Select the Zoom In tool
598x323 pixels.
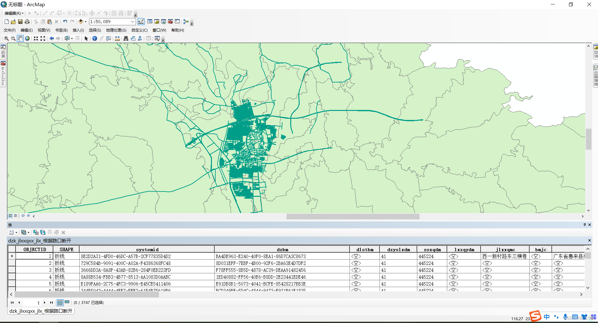[x=6, y=38]
